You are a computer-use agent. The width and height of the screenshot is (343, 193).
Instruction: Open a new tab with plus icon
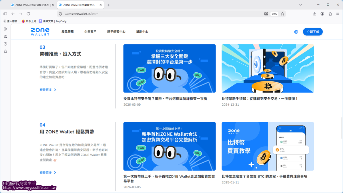point(109,5)
